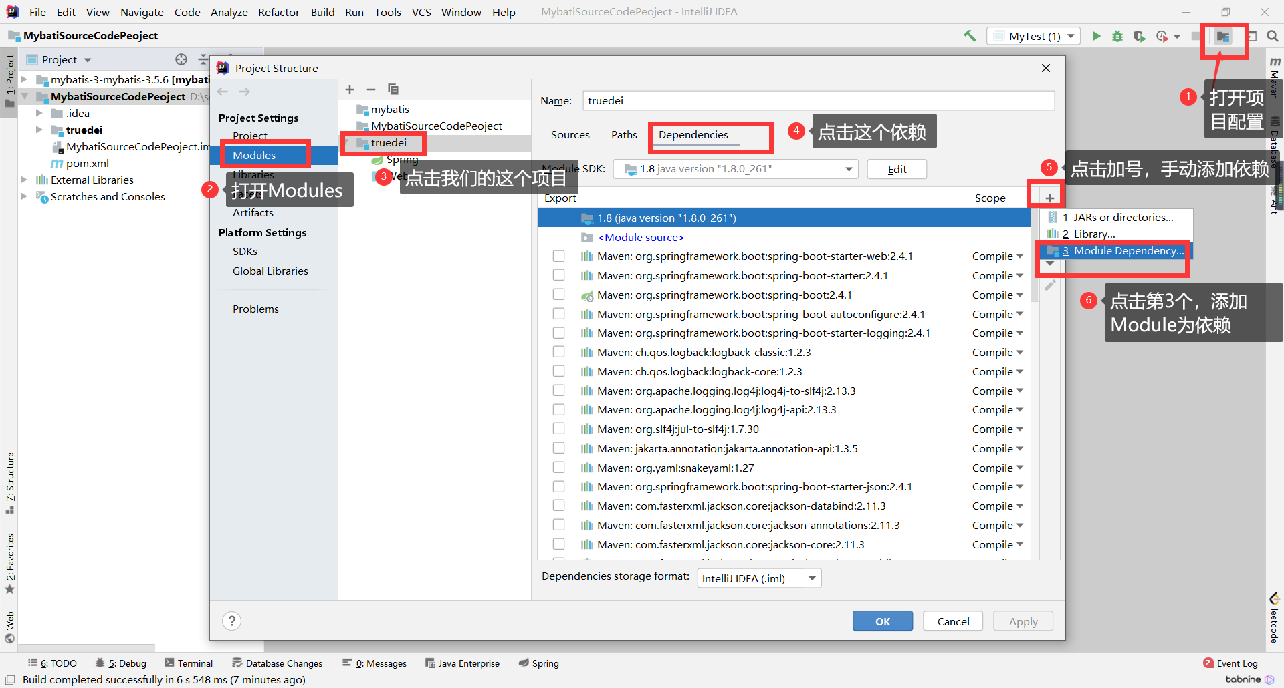The height and width of the screenshot is (688, 1284).
Task: Change scope of logback-core:1.2.3
Action: [997, 371]
